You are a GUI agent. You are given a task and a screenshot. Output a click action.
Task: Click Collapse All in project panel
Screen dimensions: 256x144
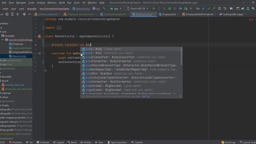(18, 14)
